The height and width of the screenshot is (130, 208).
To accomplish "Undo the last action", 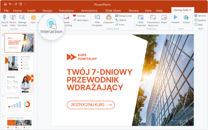I will 10,4.
